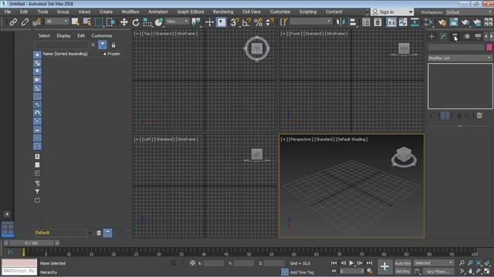Click the Perspective viewport label

click(x=301, y=139)
